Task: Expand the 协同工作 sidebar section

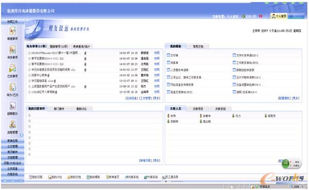Action: pos(12,22)
